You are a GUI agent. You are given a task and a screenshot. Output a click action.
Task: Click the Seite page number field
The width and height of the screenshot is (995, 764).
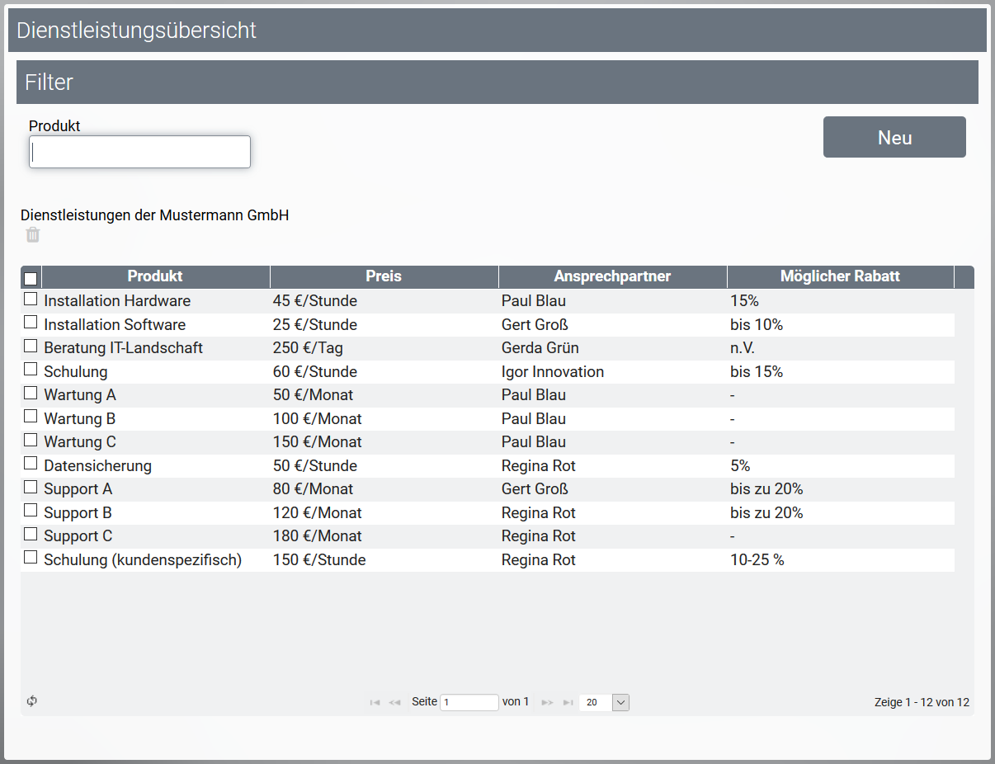pos(469,703)
